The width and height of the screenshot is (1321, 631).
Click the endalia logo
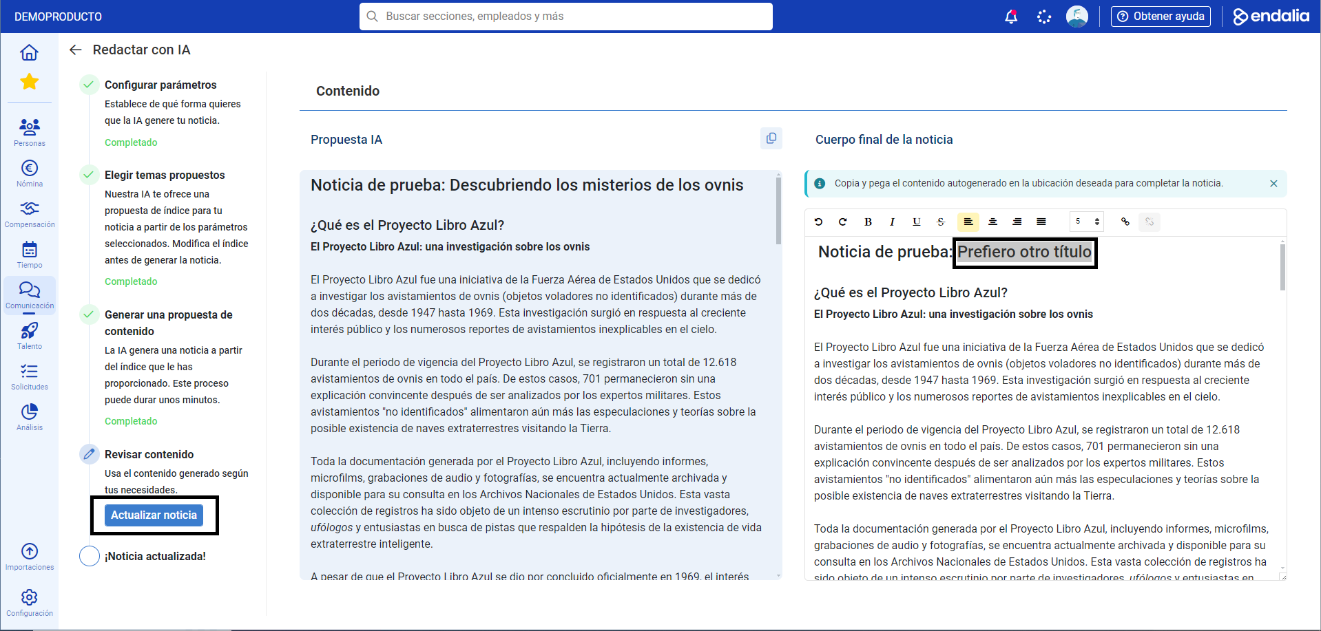[1271, 17]
